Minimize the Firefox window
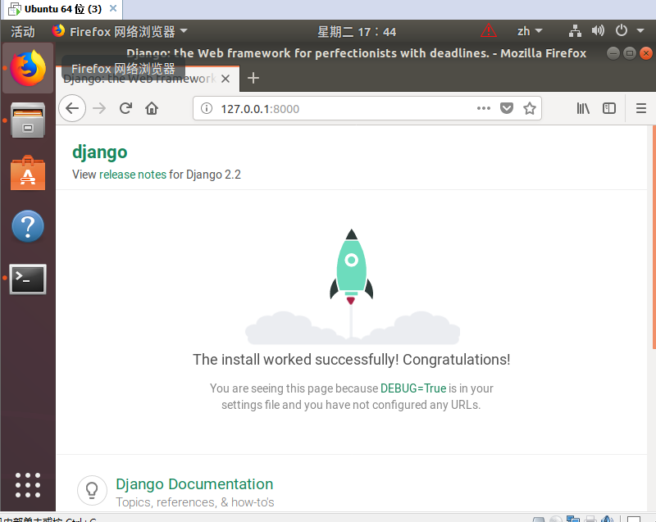This screenshot has width=656, height=522. [x=613, y=53]
